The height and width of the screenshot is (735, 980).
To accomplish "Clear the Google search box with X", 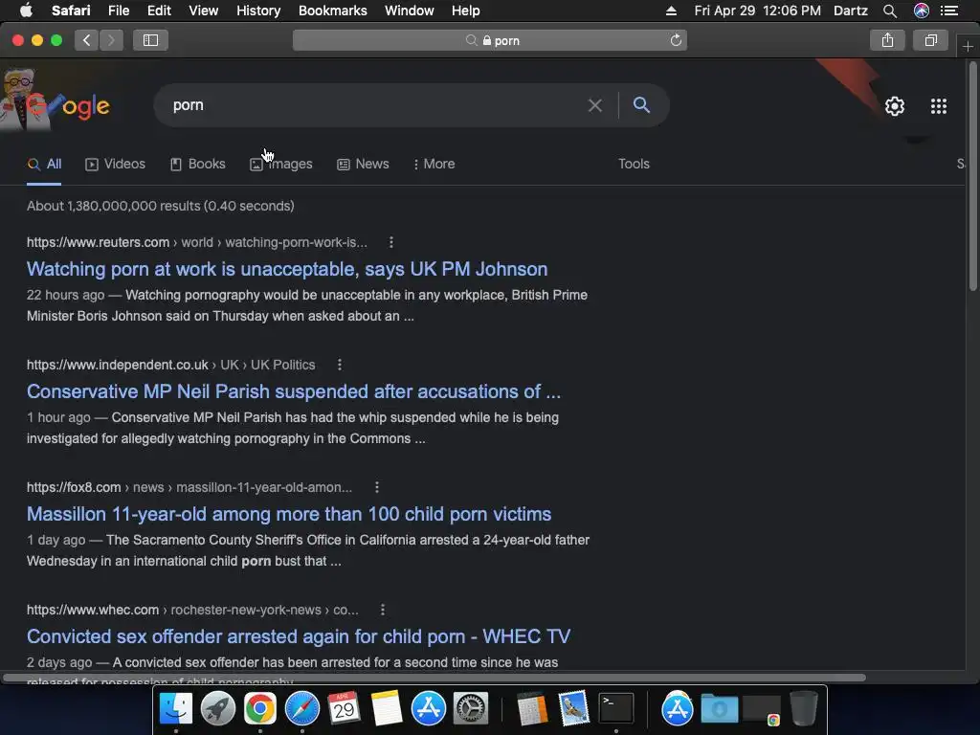I will point(595,105).
